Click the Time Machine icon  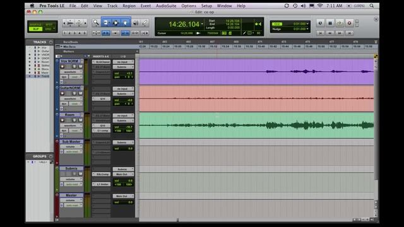(x=295, y=6)
